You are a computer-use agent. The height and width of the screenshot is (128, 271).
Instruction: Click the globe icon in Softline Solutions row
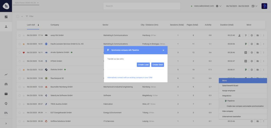click(x=252, y=121)
